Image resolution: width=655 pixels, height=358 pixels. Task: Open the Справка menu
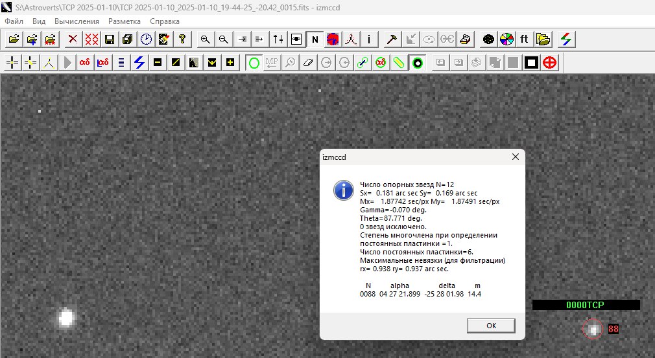[x=165, y=21]
